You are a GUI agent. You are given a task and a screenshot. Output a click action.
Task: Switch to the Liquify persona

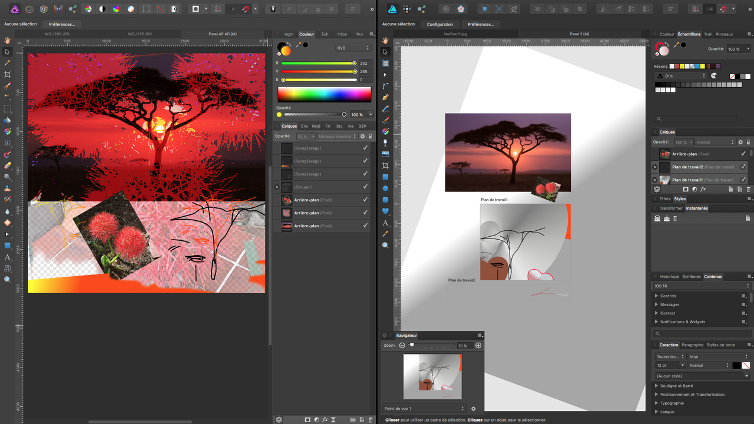[29, 9]
